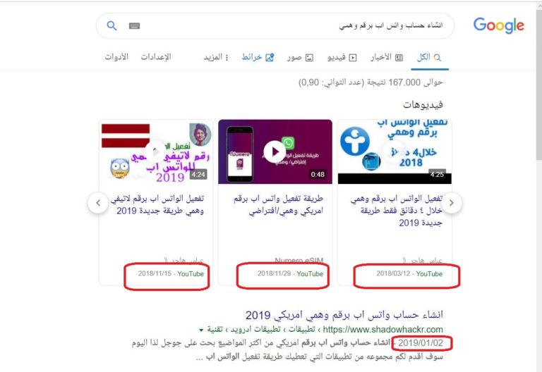The image size is (542, 372).
Task: Click the images tab icon صور
Action: pos(309,58)
